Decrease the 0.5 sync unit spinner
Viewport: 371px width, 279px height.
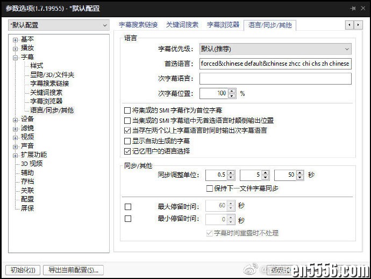tap(231, 178)
